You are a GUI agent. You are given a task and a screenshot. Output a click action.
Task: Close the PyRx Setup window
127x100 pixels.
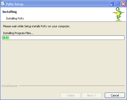click(x=123, y=4)
